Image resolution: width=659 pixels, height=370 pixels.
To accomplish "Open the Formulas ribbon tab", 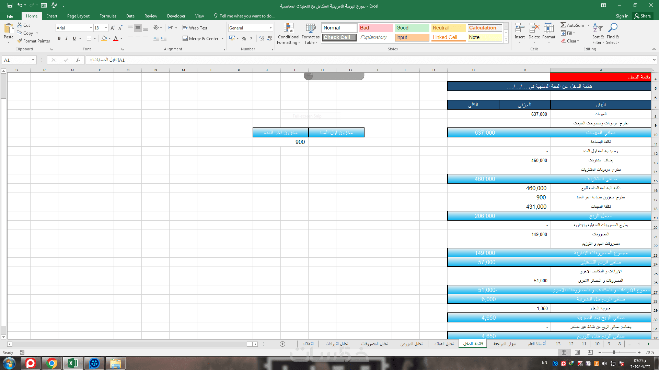I will pyautogui.click(x=108, y=16).
